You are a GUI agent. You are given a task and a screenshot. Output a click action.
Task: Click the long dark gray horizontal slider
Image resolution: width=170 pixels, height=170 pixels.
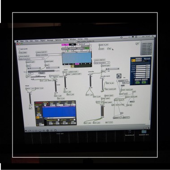click(41, 71)
